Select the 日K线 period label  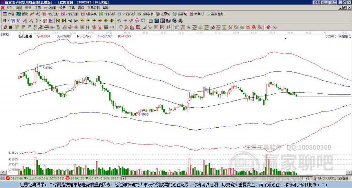point(5,34)
